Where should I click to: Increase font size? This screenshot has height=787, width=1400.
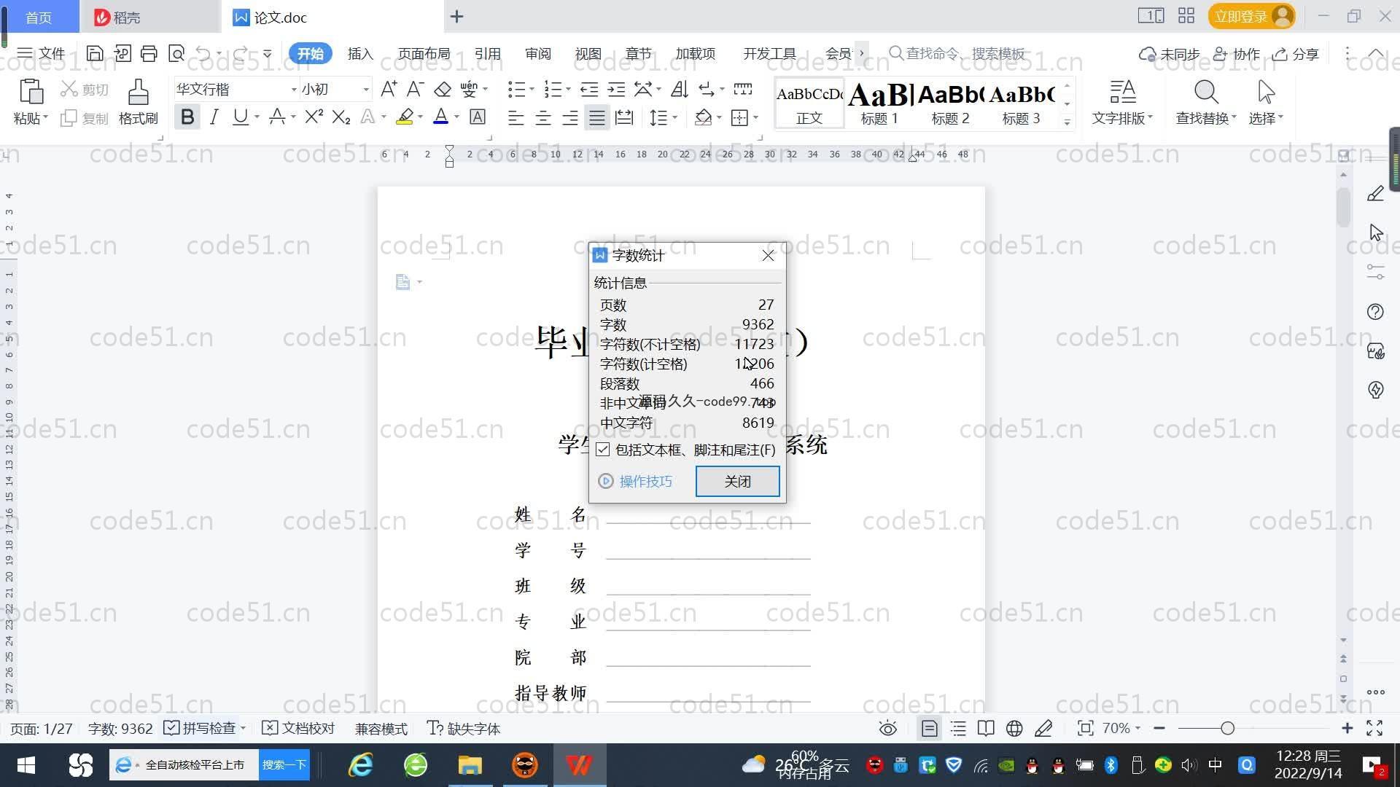[x=389, y=89]
